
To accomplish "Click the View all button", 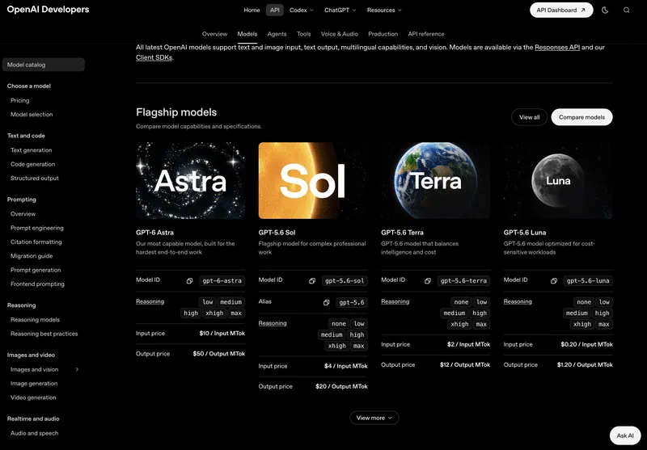I will 529,117.
